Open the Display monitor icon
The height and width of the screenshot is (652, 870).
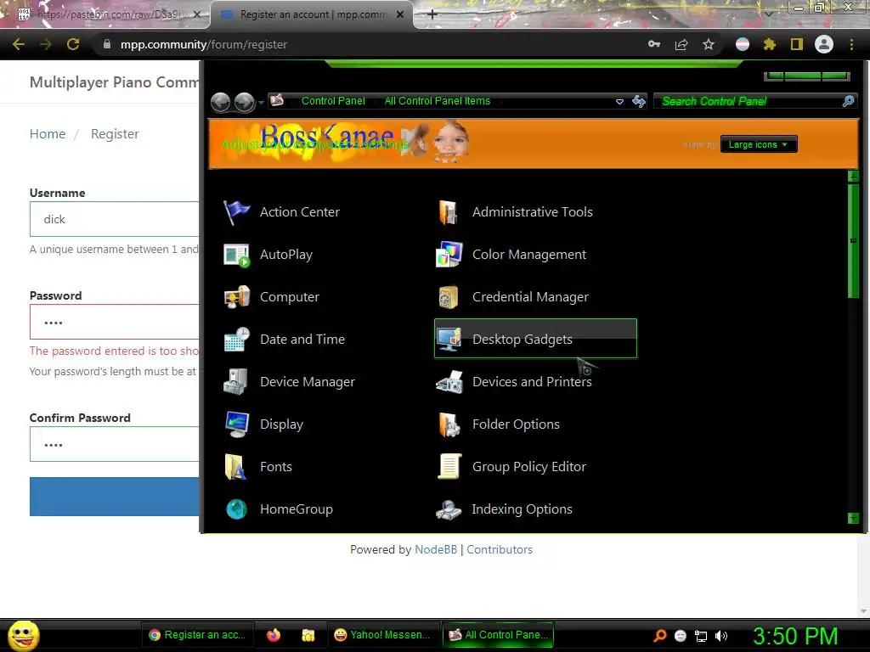point(237,424)
